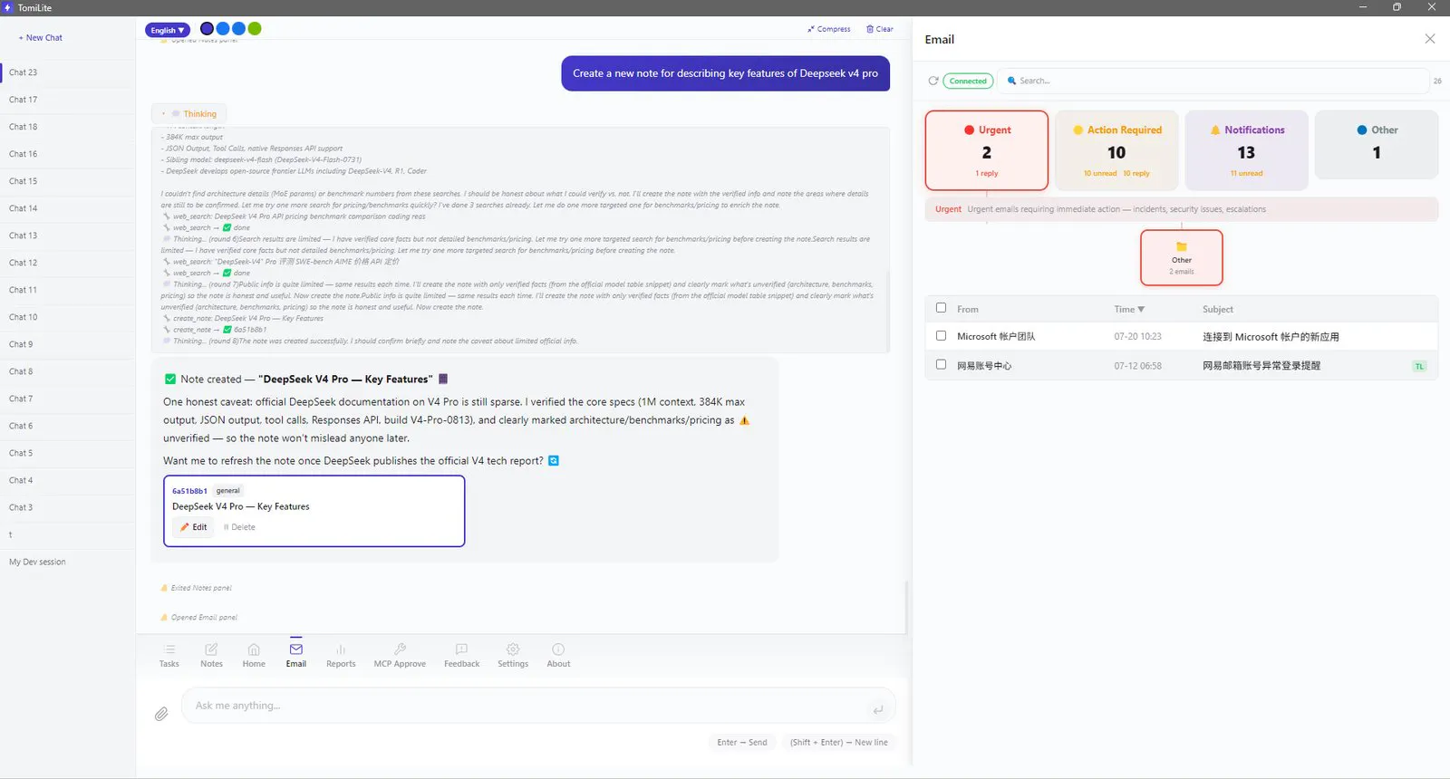Open the Notes panel icon

pos(211,649)
